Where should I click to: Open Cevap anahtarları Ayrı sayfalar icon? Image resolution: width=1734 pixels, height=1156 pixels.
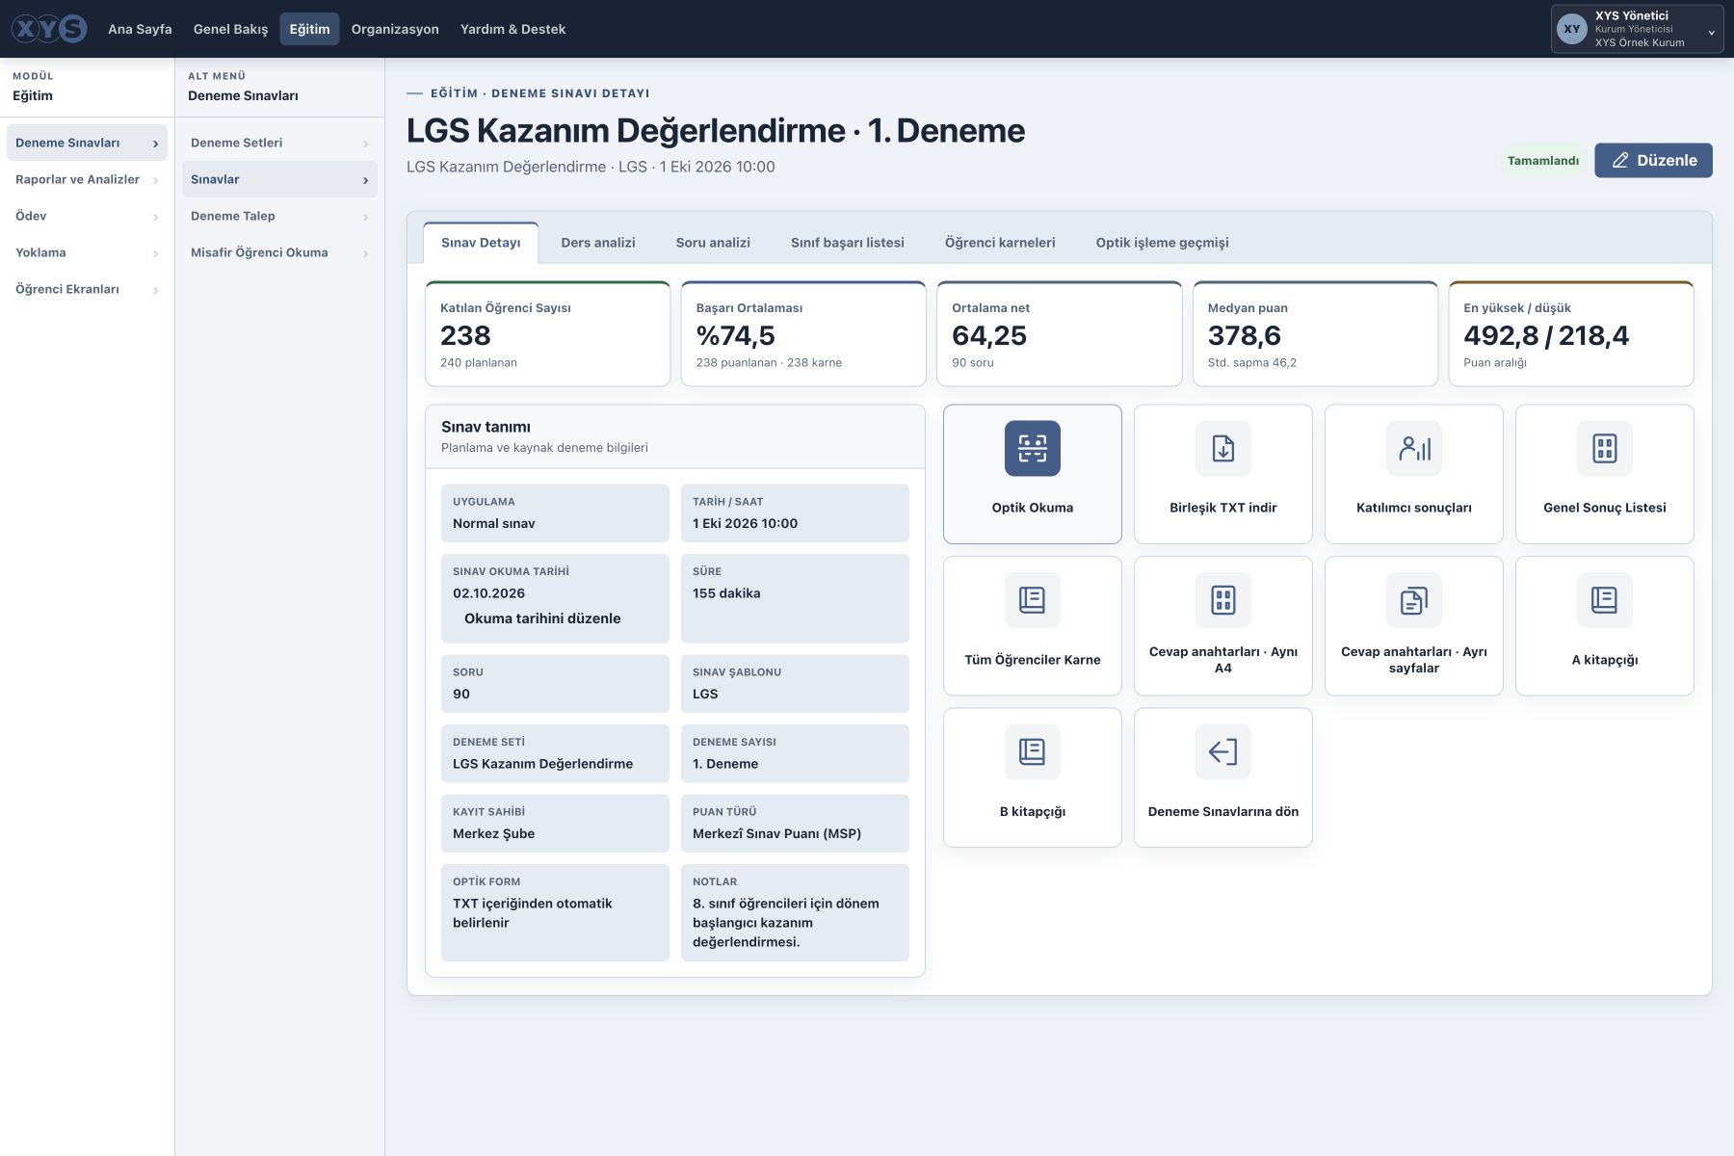click(1413, 600)
